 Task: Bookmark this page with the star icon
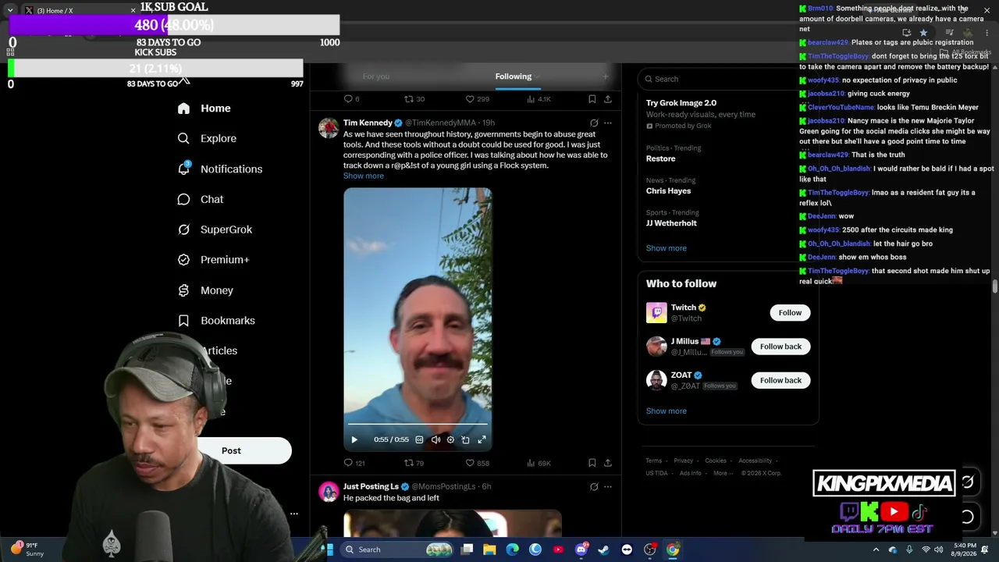click(923, 33)
